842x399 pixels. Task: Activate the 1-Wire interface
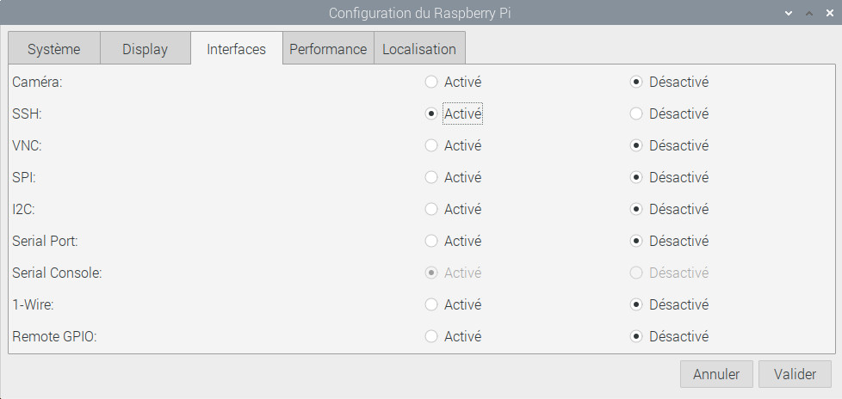coord(431,304)
